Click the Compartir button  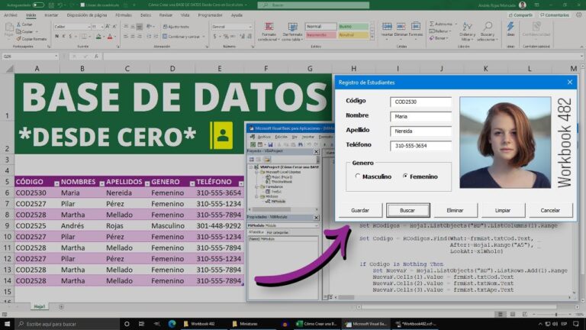coord(520,15)
